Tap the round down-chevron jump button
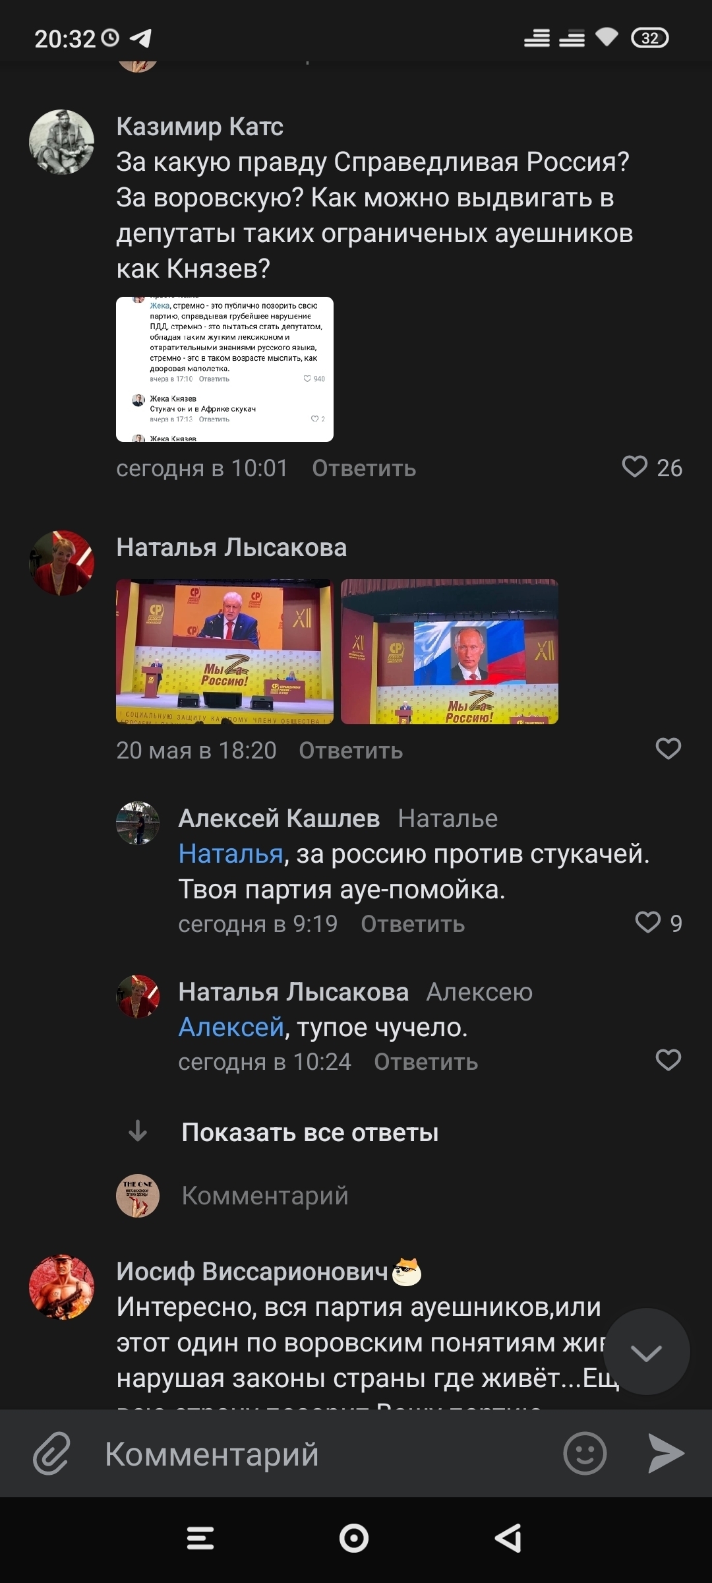 (646, 1351)
